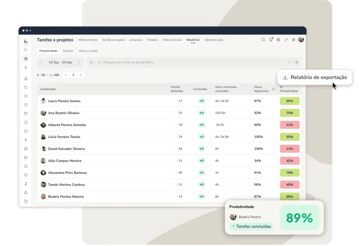359x246 pixels.
Task: Click the Relatório de exportação button
Action: point(315,77)
